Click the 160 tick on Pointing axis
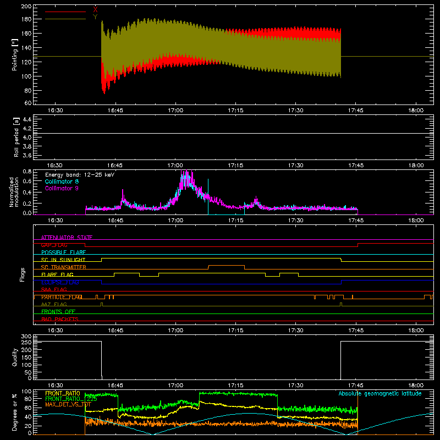The image size is (440, 440). tap(26, 34)
